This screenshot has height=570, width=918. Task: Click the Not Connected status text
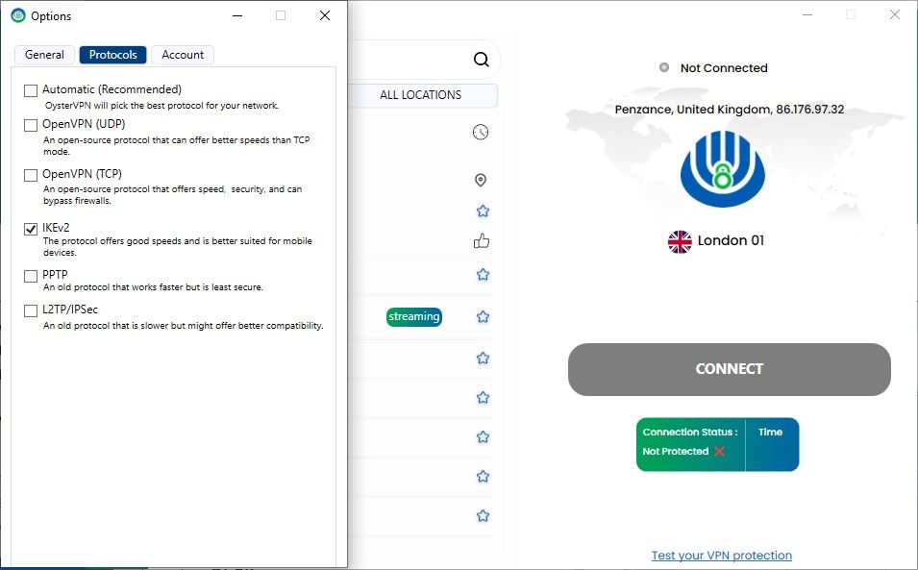click(724, 68)
